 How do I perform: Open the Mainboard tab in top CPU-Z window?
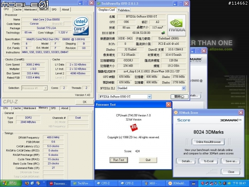coord(30,9)
